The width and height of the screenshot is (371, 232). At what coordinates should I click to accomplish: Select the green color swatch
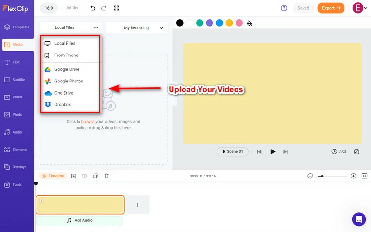coord(199,23)
